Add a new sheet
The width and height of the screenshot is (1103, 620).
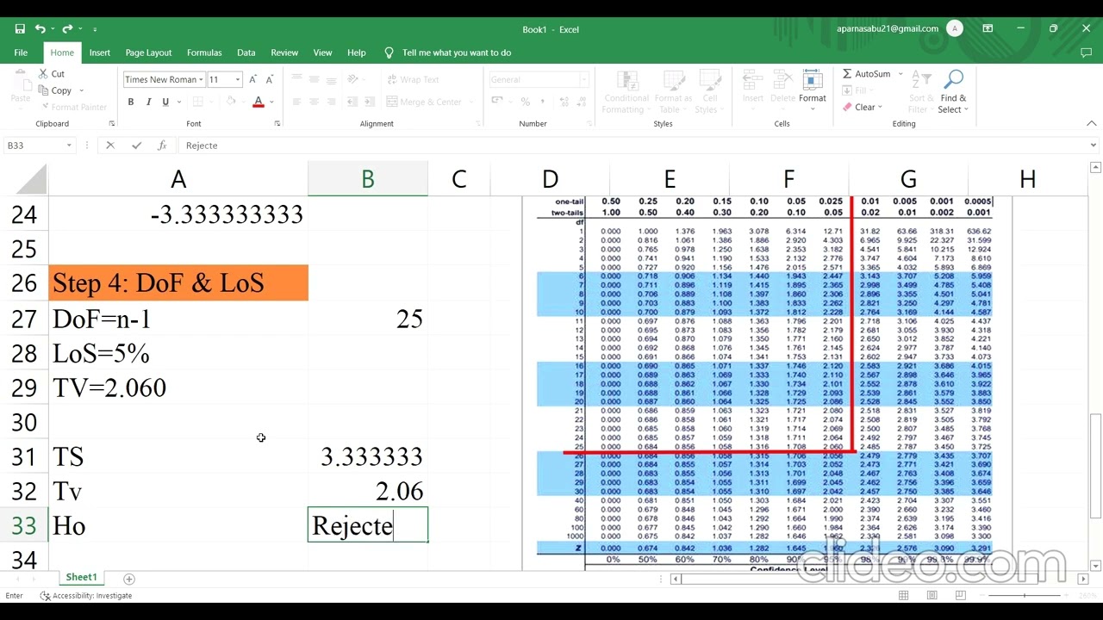[129, 579]
